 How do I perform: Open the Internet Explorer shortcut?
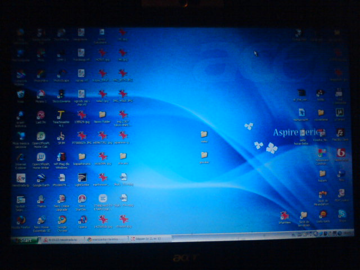click(x=21, y=157)
